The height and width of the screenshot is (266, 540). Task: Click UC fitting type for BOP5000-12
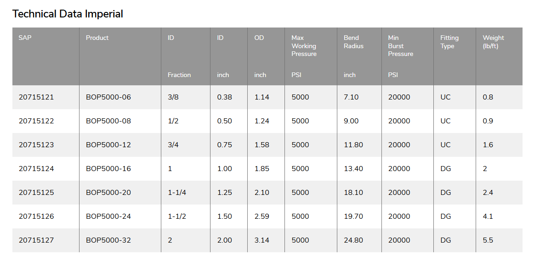pos(445,144)
